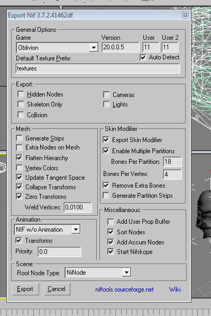The image size is (211, 316).
Task: Check Generate Partition Strips
Action: coord(106,195)
